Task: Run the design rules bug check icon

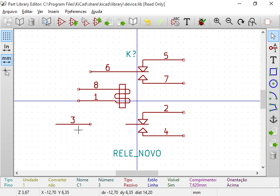Action: pos(202,22)
